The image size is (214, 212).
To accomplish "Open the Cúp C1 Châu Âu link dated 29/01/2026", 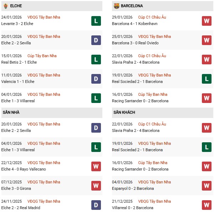I will (152, 17).
